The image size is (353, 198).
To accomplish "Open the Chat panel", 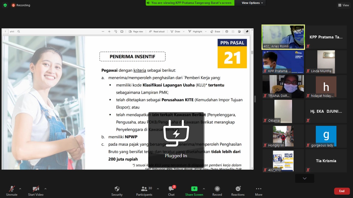I will point(171,191).
